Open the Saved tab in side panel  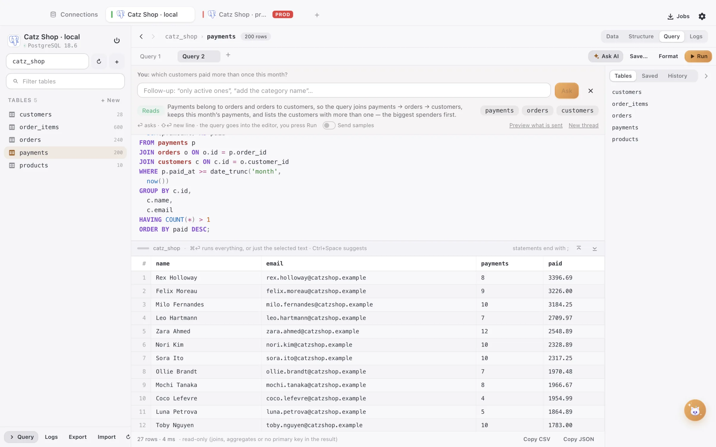point(649,76)
